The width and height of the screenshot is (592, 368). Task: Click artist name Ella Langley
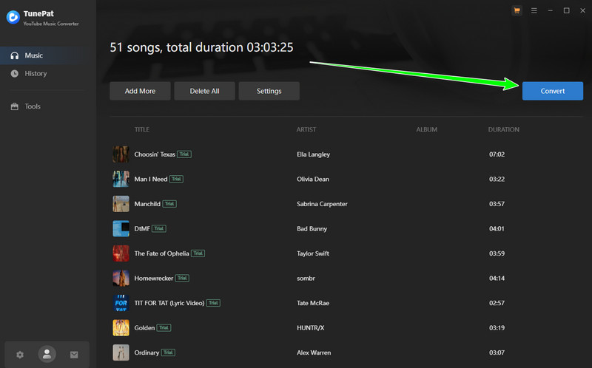pyautogui.click(x=313, y=154)
